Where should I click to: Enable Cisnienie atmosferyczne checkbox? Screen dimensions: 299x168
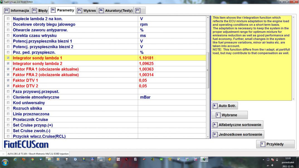pos(8,98)
